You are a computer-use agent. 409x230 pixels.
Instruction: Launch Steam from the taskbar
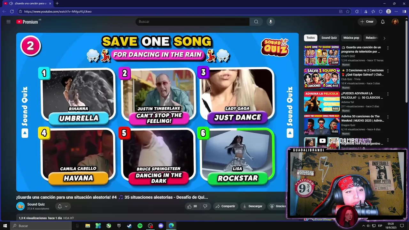[x=129, y=226]
